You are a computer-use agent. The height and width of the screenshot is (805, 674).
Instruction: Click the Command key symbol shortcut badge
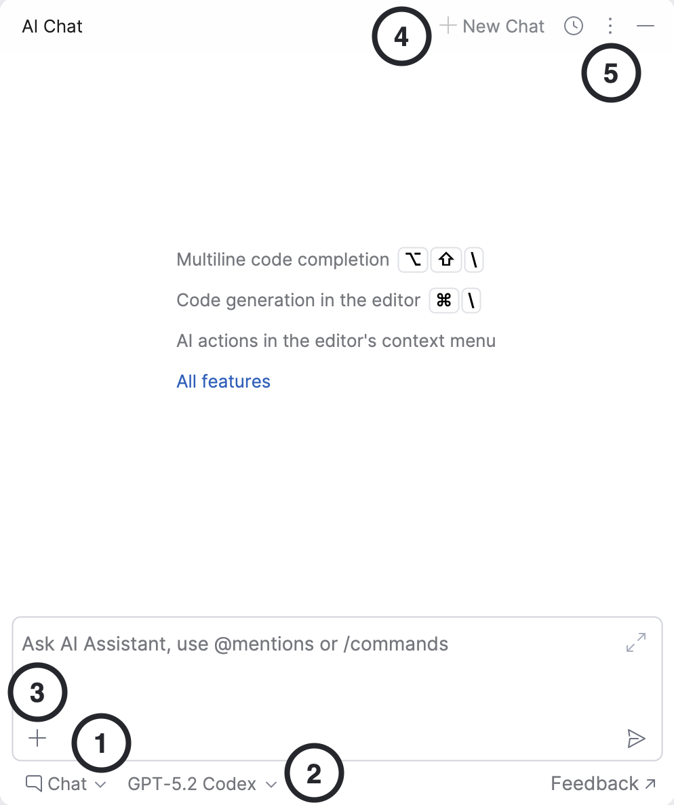click(x=444, y=300)
